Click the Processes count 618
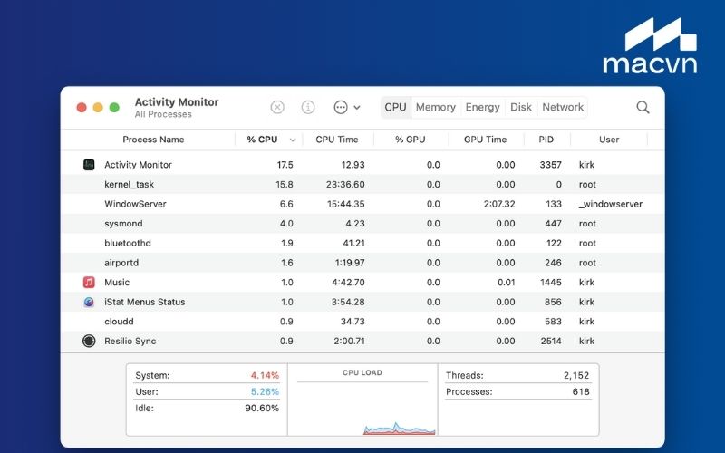Screen dimensions: 725x453 coord(581,392)
